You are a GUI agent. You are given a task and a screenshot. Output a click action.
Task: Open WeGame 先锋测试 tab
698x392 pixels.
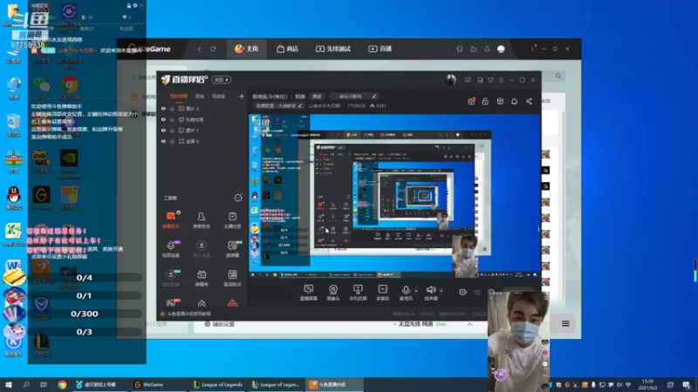(x=333, y=49)
